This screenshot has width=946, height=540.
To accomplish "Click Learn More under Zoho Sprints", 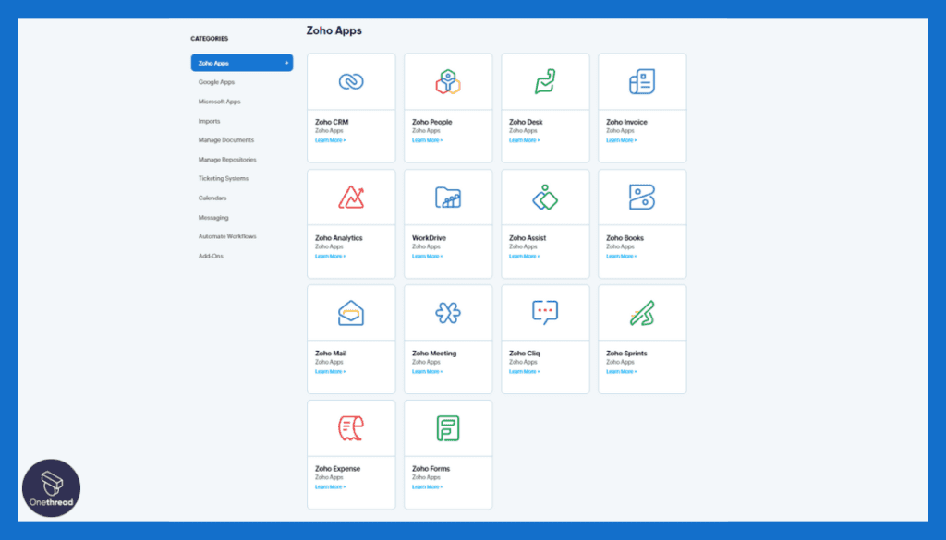I will [x=622, y=372].
